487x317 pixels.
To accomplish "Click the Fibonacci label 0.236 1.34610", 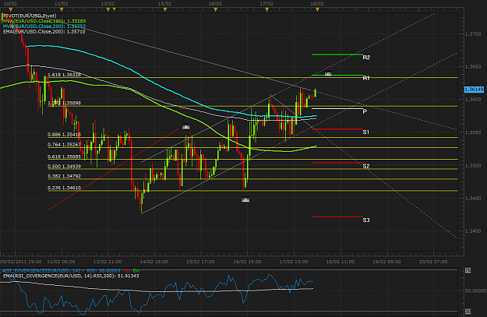I will (x=64, y=188).
